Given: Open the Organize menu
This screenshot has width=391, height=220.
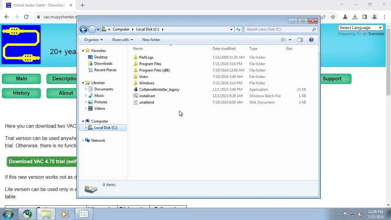Looking at the screenshot, I should click(93, 40).
